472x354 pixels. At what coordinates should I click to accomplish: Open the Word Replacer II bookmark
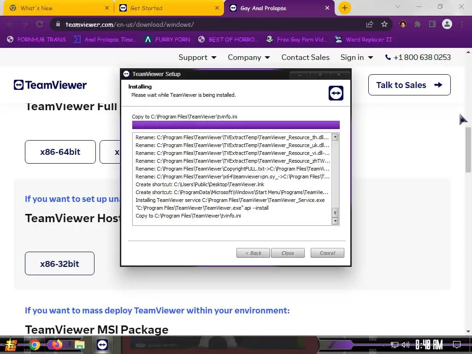[363, 40]
